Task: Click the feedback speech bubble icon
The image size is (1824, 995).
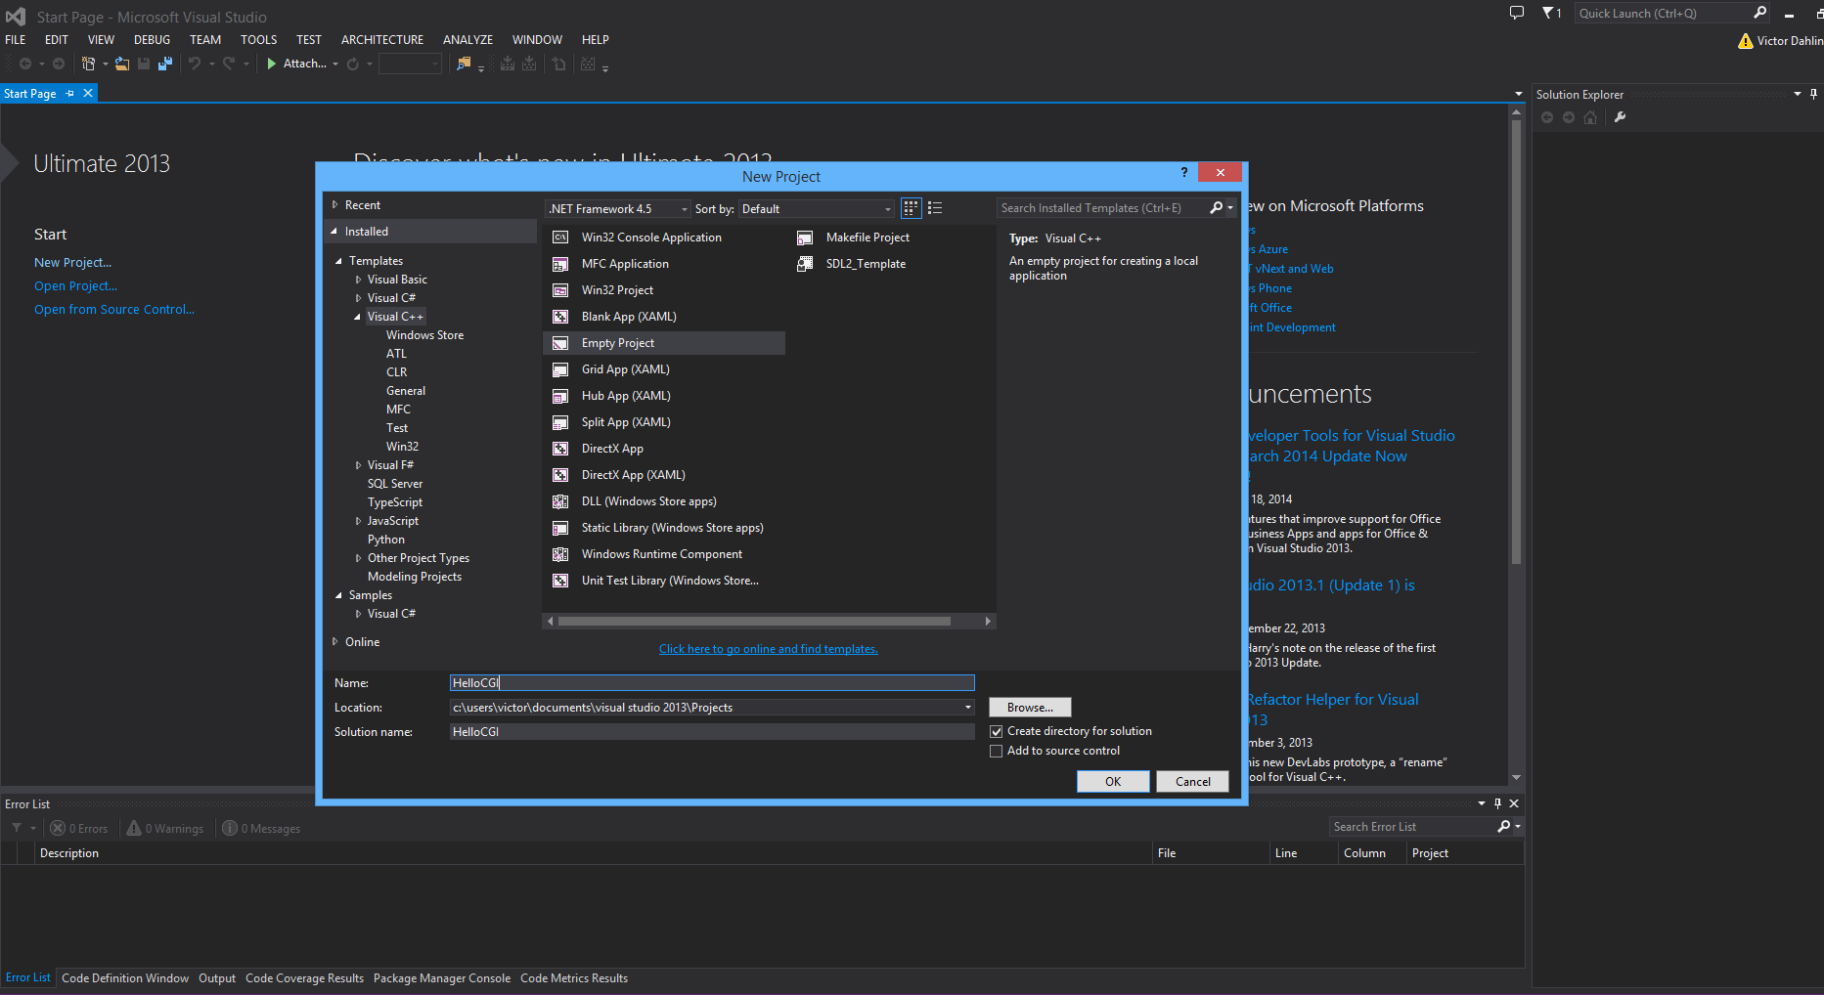Action: click(1517, 13)
